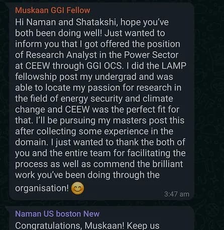Viewport: 224px width, 230px height.
Task: Select Muskaan's long message bubble
Action: [x=101, y=101]
